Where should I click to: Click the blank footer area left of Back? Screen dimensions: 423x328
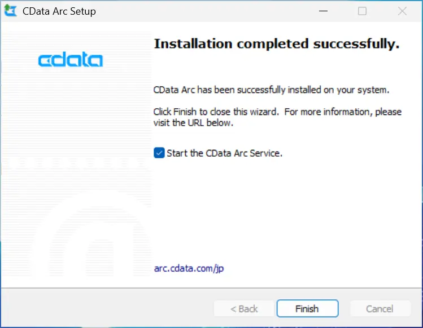point(107,308)
